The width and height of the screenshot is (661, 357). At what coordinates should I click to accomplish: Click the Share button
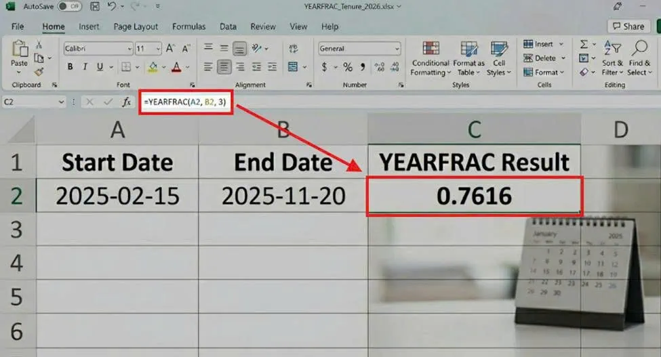pyautogui.click(x=628, y=26)
